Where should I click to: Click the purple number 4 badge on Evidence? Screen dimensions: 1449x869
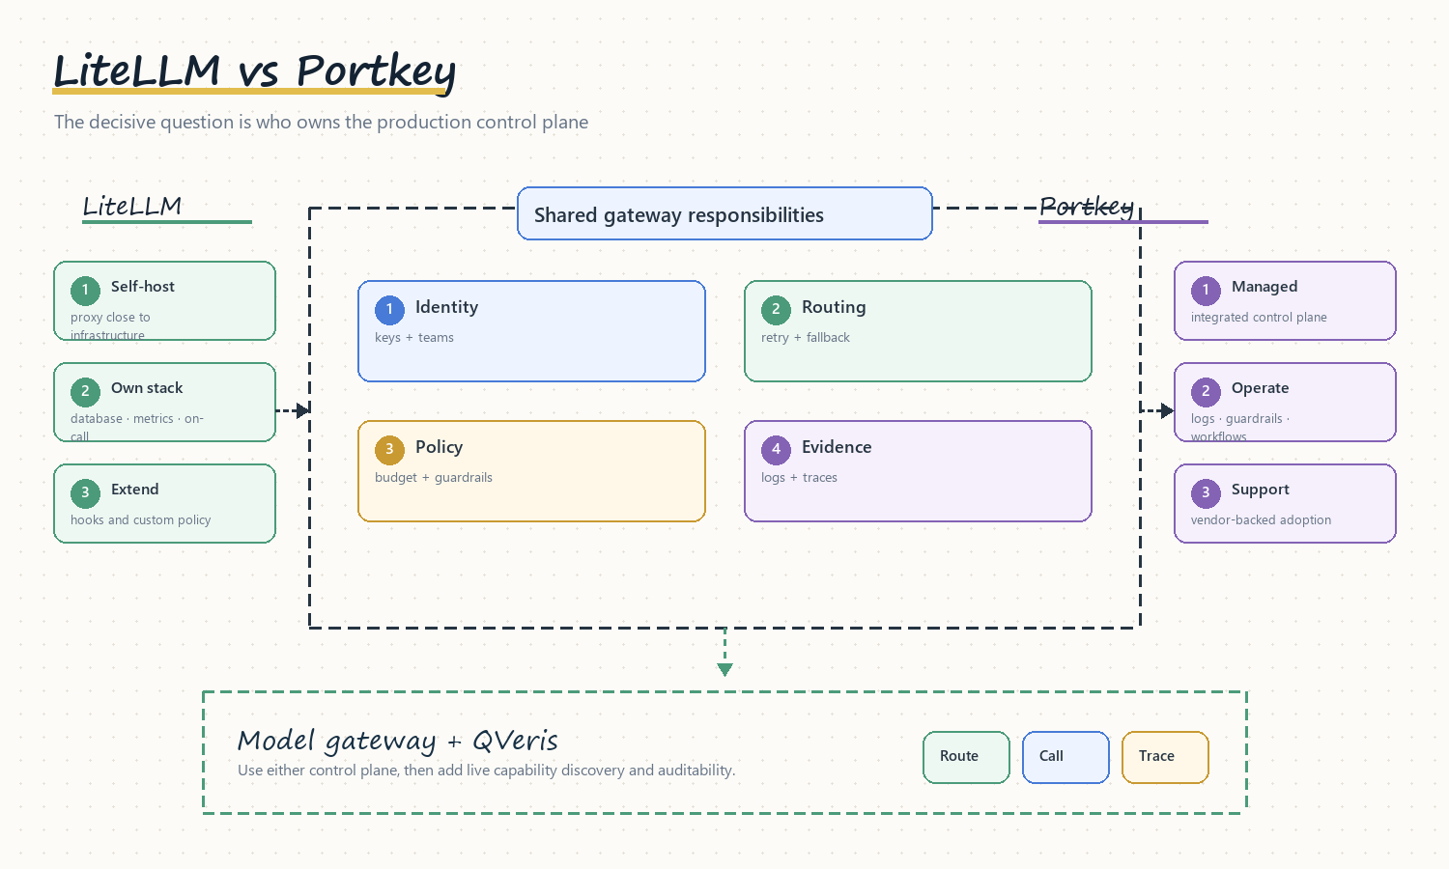(776, 450)
